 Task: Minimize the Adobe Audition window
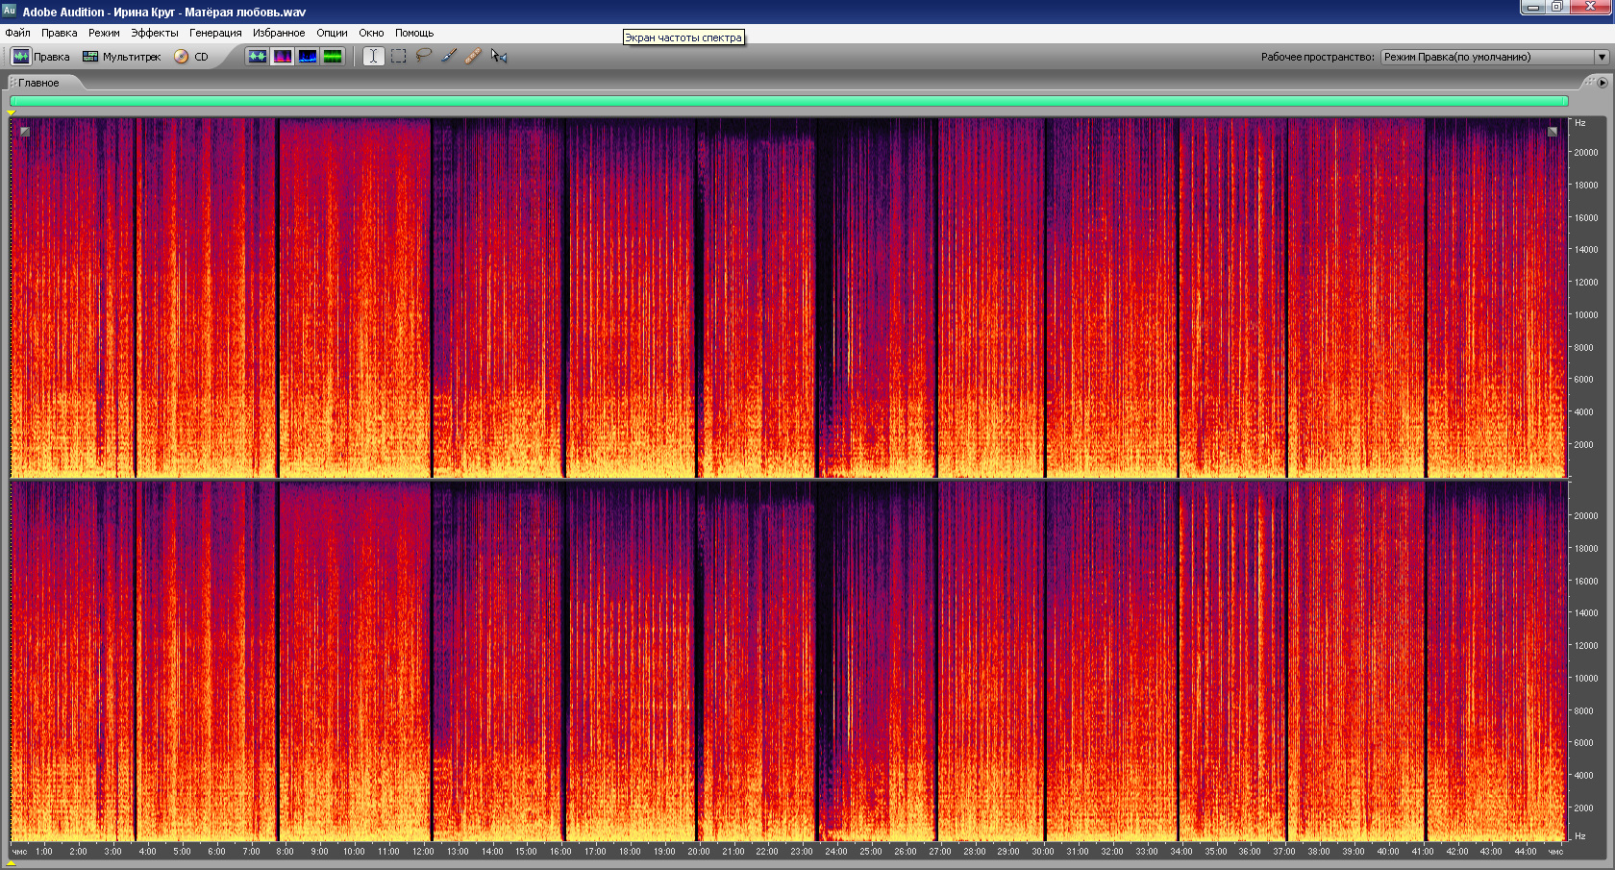pyautogui.click(x=1533, y=8)
